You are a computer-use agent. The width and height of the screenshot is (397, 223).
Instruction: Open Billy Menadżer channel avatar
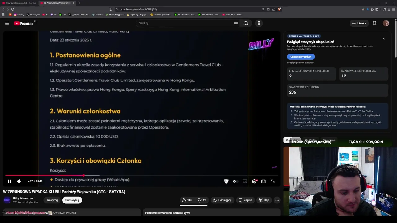(7, 200)
